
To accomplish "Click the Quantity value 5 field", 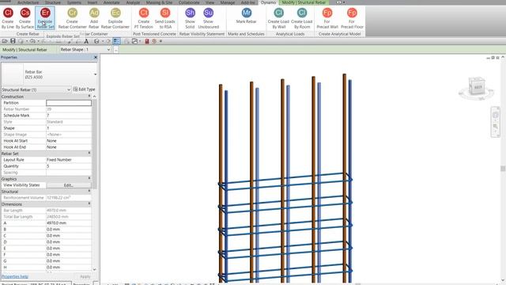I will pyautogui.click(x=69, y=166).
